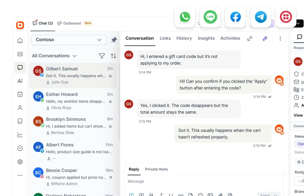Open the Chat icon in the sidebar
Viewport: 304px width, 196px height.
tap(20, 68)
